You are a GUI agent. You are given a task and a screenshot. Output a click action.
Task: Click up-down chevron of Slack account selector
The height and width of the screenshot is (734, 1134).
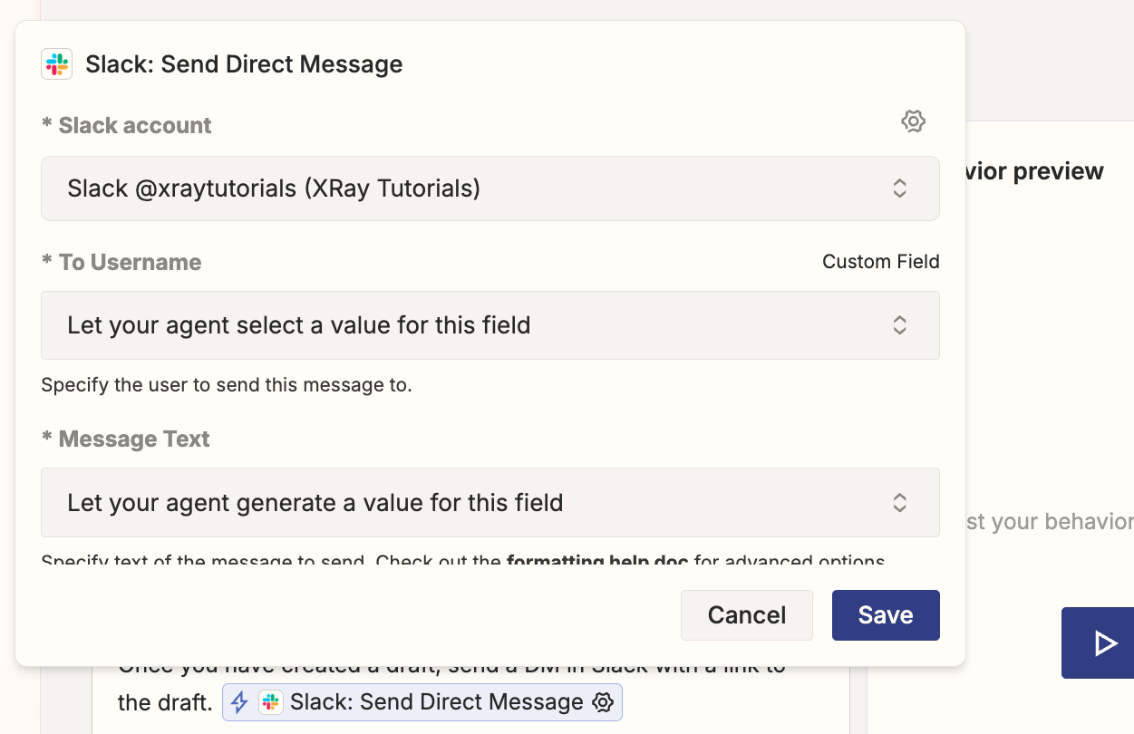pos(900,188)
